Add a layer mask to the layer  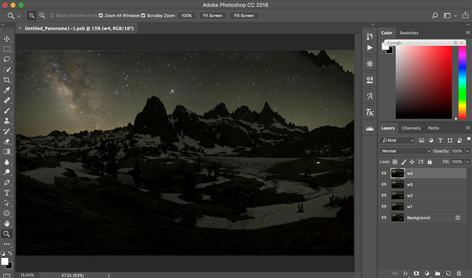pos(415,273)
